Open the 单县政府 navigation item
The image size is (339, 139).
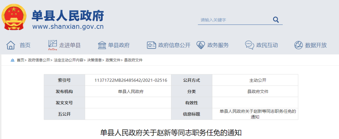click(x=119, y=45)
